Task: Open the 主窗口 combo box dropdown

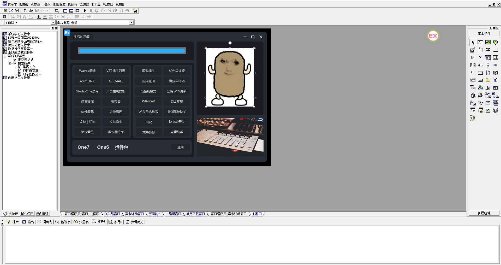Action: tap(53, 22)
